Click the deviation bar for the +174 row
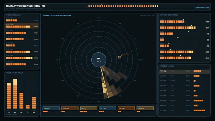Viewport: 215px width, 121px height. [178, 28]
